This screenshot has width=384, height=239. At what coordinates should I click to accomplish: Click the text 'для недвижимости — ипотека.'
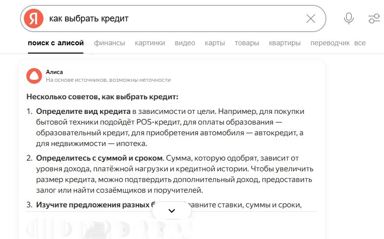click(x=92, y=144)
